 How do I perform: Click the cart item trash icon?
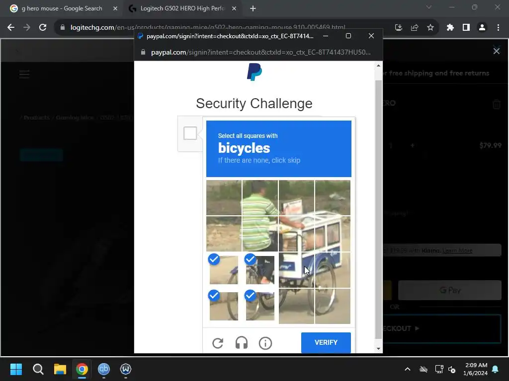tap(497, 104)
